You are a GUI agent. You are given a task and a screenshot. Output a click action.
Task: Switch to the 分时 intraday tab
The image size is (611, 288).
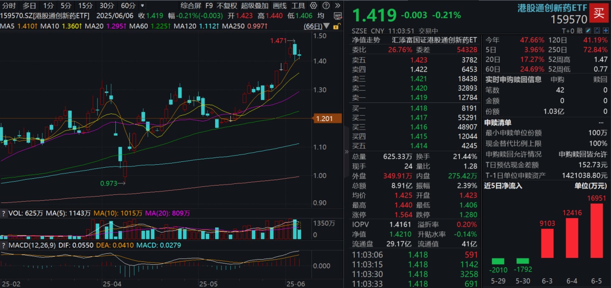(8, 6)
